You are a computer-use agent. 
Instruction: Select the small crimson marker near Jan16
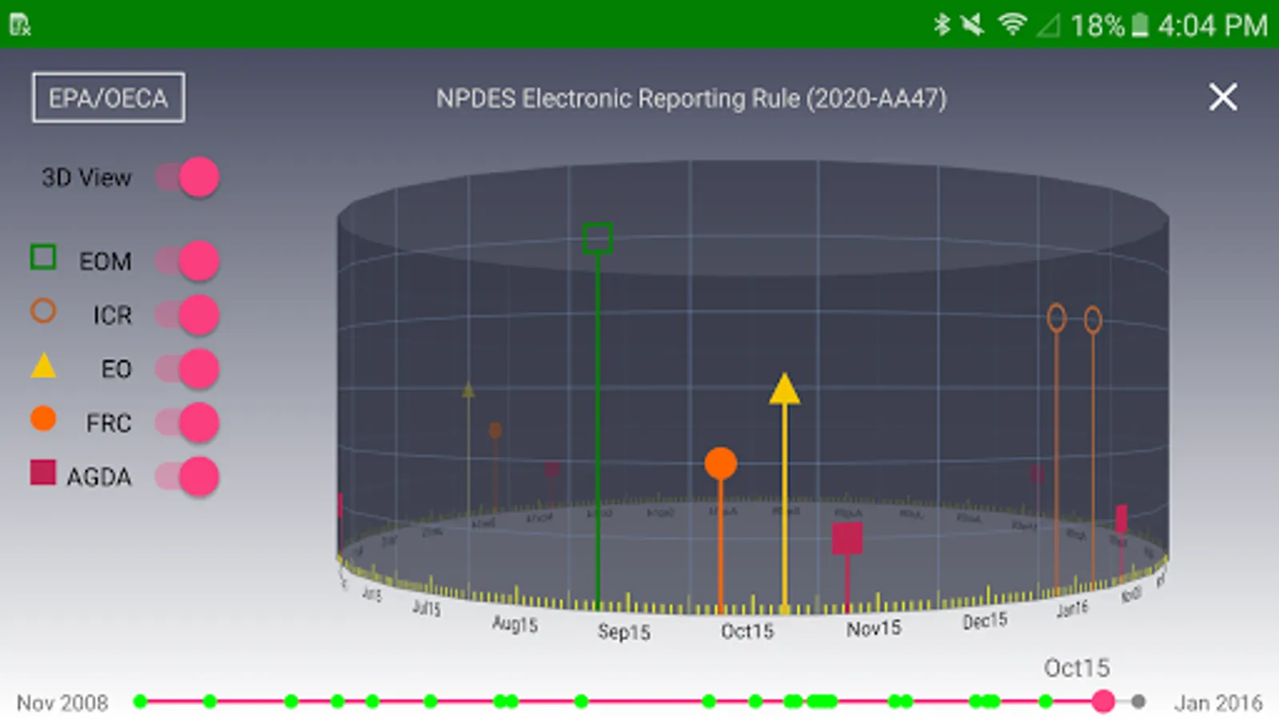1122,519
